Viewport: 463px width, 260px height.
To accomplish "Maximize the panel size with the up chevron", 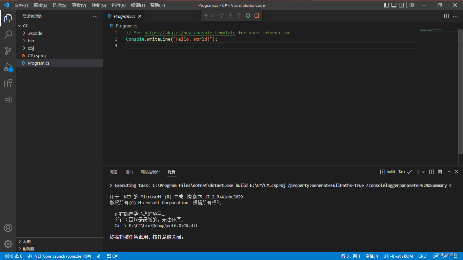I will pos(449,172).
